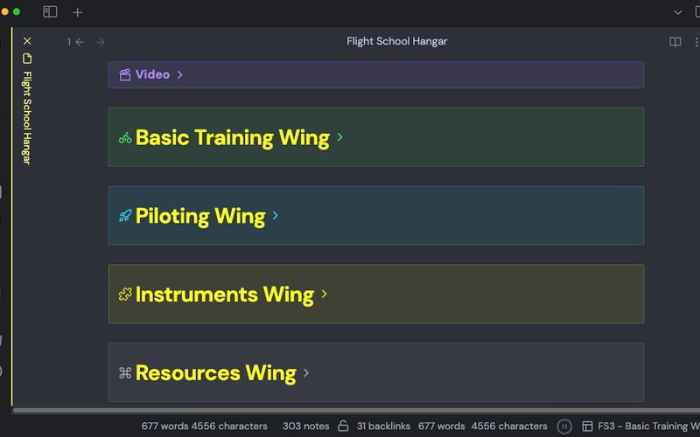Click the first 677 words 4556 characters status

[205, 427]
